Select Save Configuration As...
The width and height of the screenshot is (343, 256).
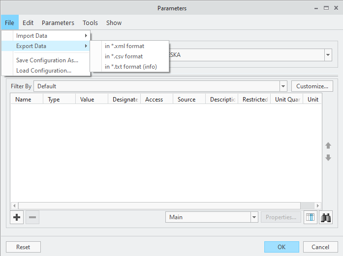point(47,60)
